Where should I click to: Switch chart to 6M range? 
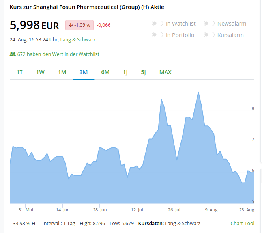[105, 72]
